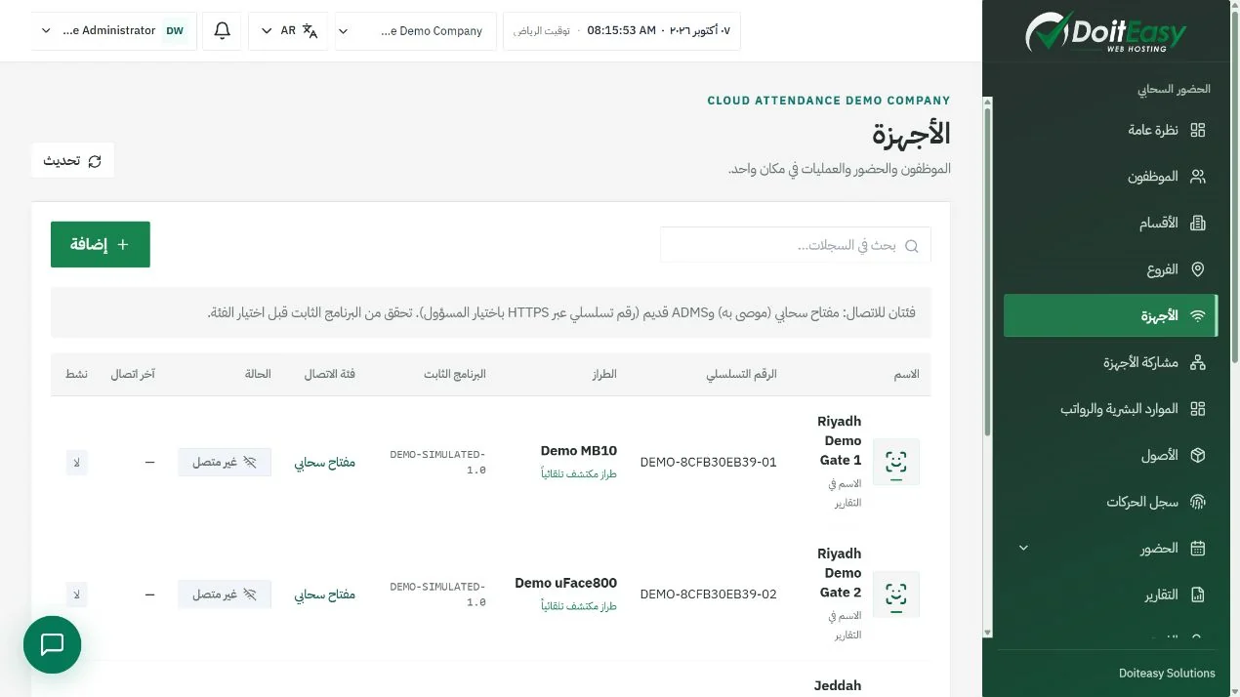The image size is (1240, 697).
Task: Open the floating chat bubble button
Action: [52, 644]
